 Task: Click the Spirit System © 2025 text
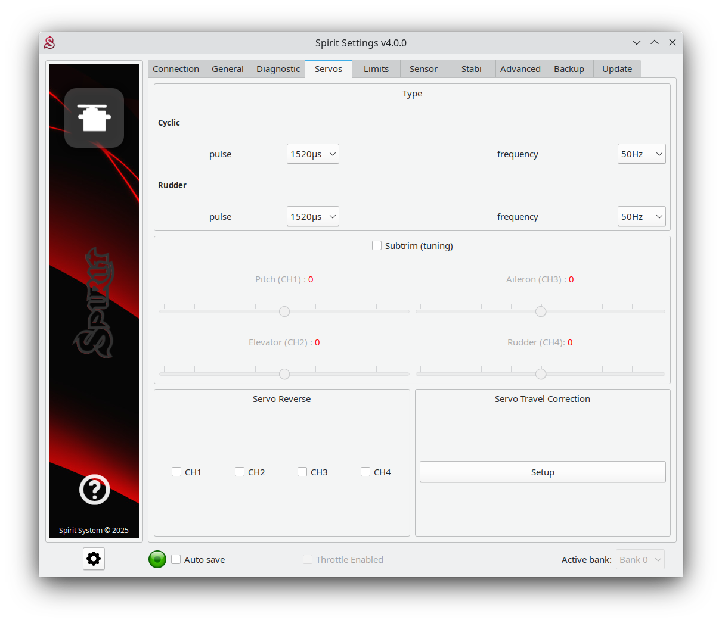coord(94,530)
